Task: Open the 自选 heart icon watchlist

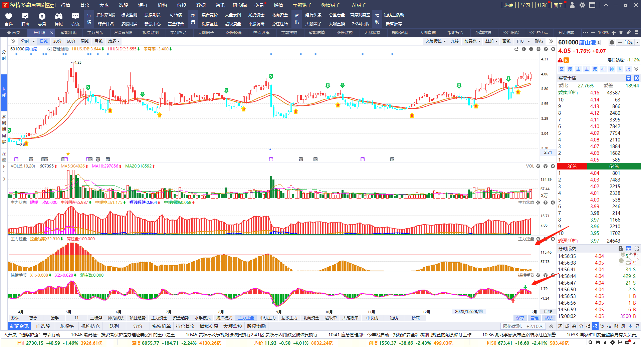Action: (9, 19)
